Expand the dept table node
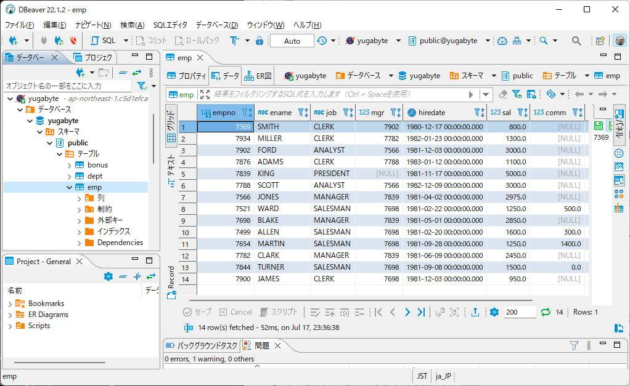This screenshot has width=630, height=386. coord(70,177)
